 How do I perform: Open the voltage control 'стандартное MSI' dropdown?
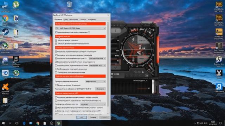pos(97,65)
